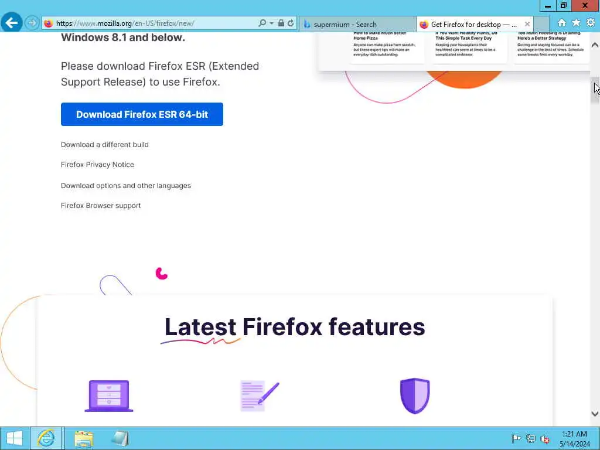Close the Get Firefox for desktop tab
The image size is (600, 450).
click(x=527, y=24)
